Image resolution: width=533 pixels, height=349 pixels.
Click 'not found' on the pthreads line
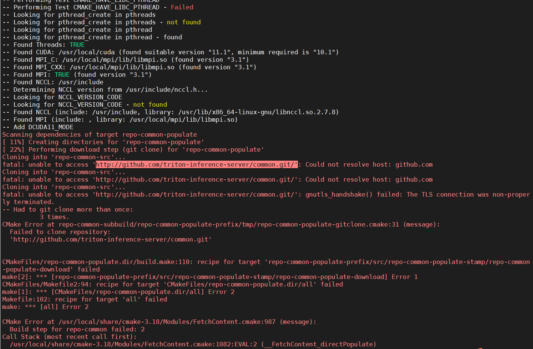[x=184, y=22]
